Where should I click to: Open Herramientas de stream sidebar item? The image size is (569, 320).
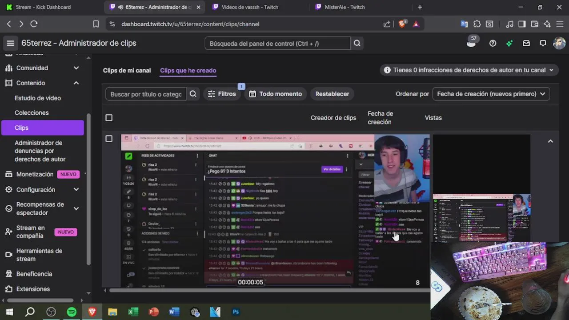click(x=39, y=255)
